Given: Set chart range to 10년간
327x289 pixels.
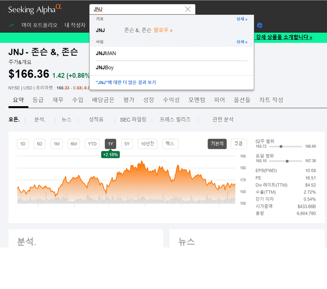Looking at the screenshot, I should coord(148,144).
